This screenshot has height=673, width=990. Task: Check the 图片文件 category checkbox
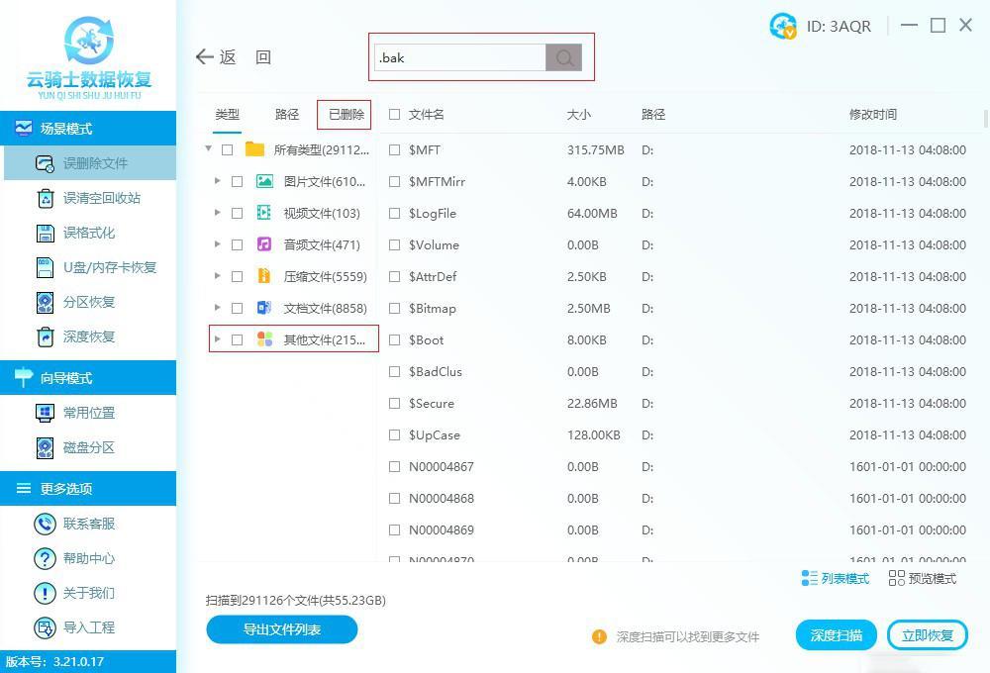click(x=235, y=181)
